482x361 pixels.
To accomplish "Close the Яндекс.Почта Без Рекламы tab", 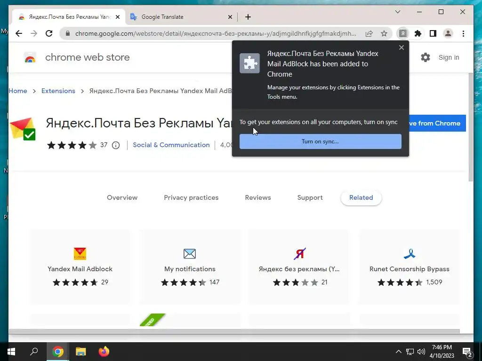I will tap(117, 17).
